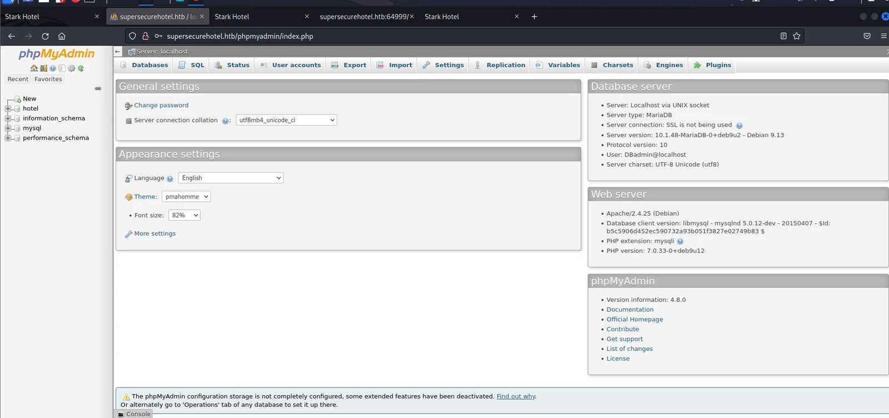This screenshot has width=889, height=418.
Task: Open the Font size dropdown showing 82%
Action: [x=184, y=215]
